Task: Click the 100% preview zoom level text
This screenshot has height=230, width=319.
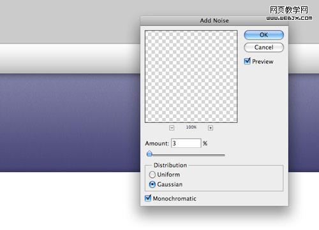Action: (x=191, y=127)
